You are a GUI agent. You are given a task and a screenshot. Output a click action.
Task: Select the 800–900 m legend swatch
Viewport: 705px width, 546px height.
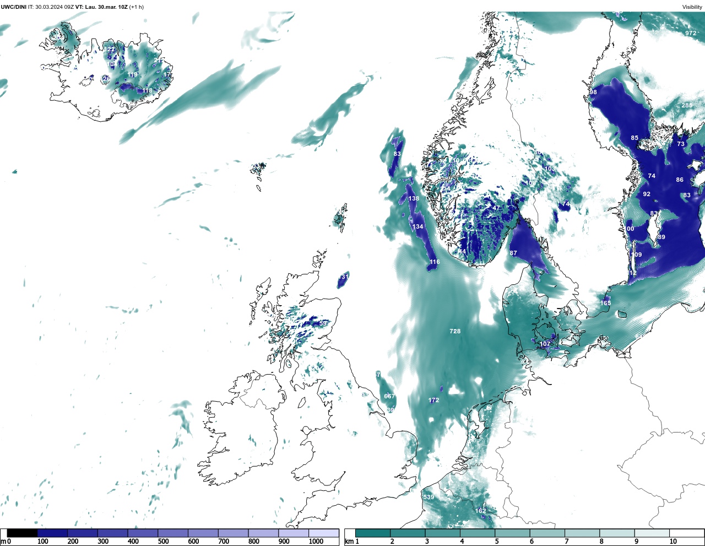[263, 533]
